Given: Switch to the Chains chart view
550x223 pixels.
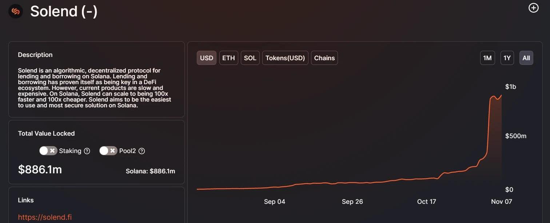Looking at the screenshot, I should click(x=324, y=58).
